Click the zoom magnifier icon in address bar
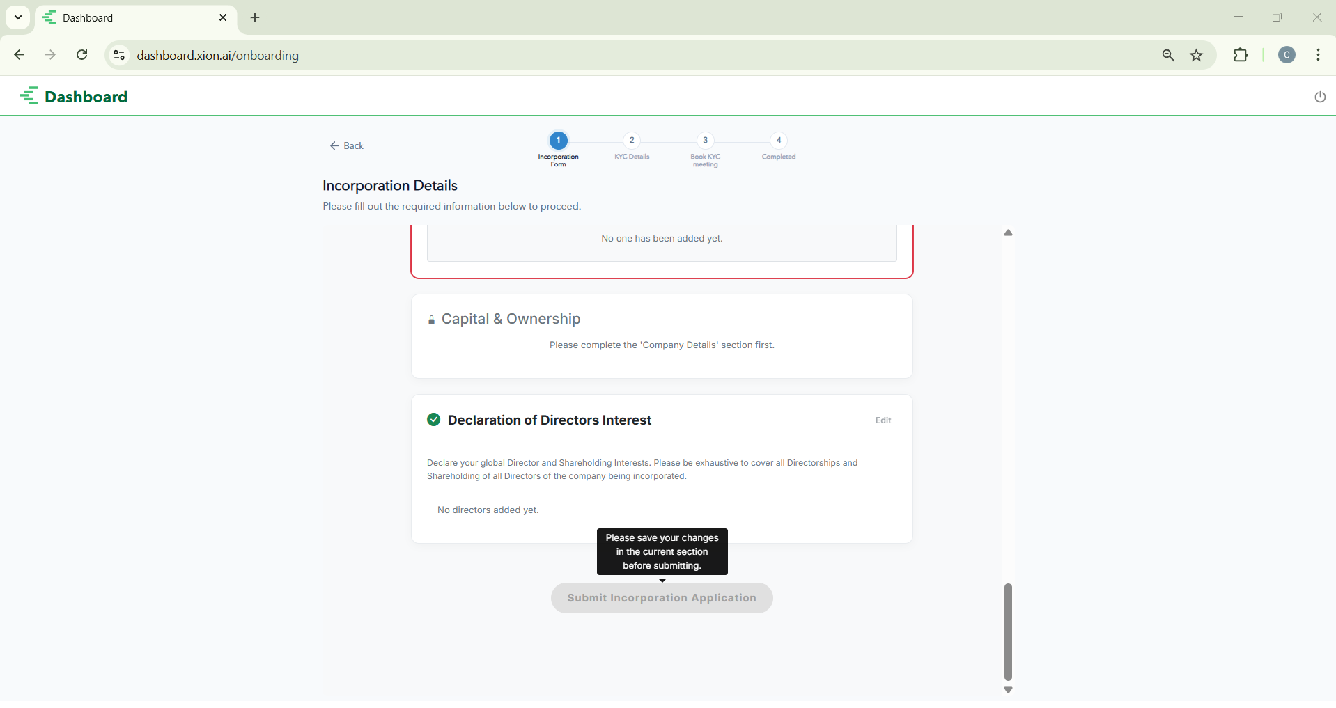 (x=1168, y=56)
